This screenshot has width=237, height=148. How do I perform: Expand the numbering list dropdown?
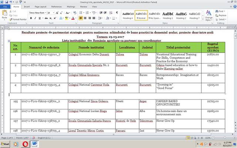point(90,13)
